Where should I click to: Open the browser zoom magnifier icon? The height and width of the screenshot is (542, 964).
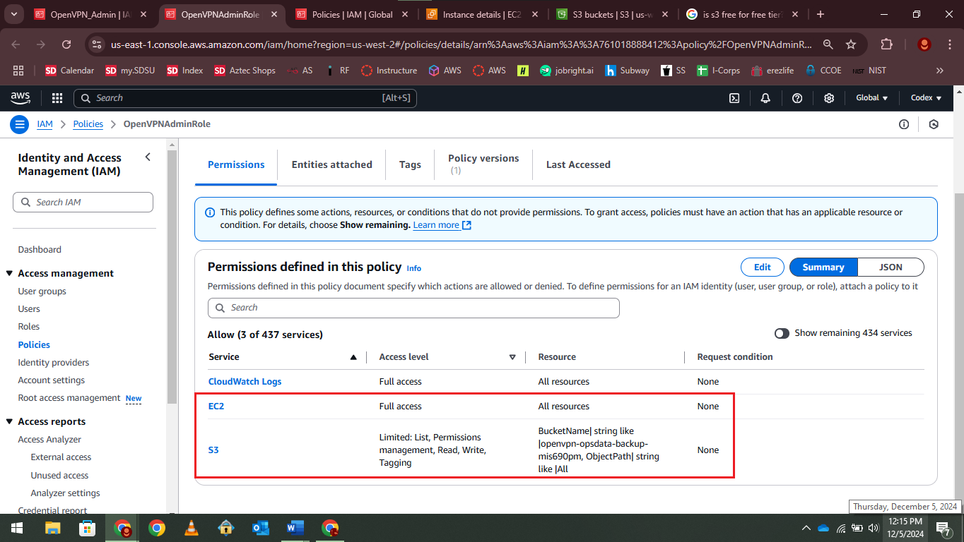click(x=828, y=44)
